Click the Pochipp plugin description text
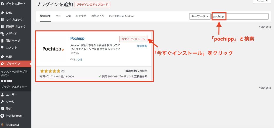The width and height of the screenshot is (274, 128). pos(95,49)
